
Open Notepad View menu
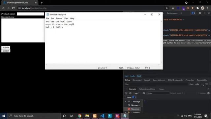(66, 19)
